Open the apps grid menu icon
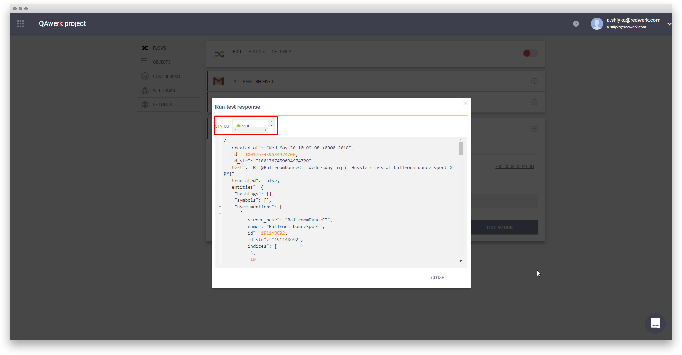This screenshot has height=355, width=682. 20,23
